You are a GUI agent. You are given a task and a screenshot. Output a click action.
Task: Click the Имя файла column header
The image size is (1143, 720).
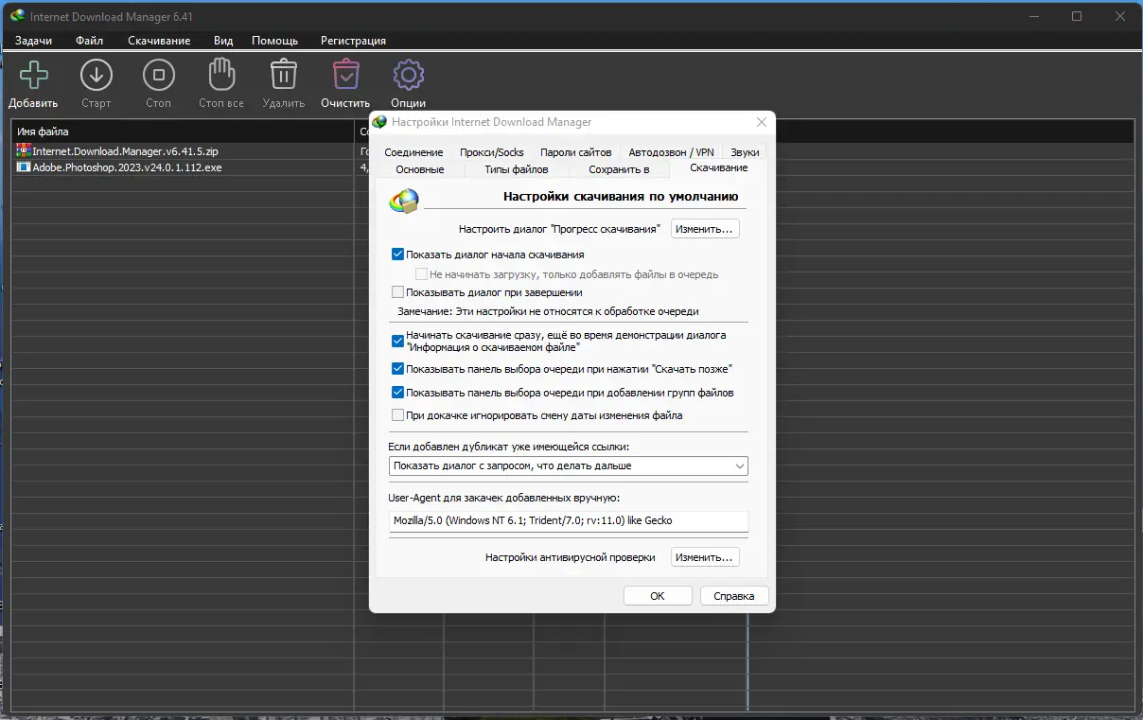coord(183,132)
